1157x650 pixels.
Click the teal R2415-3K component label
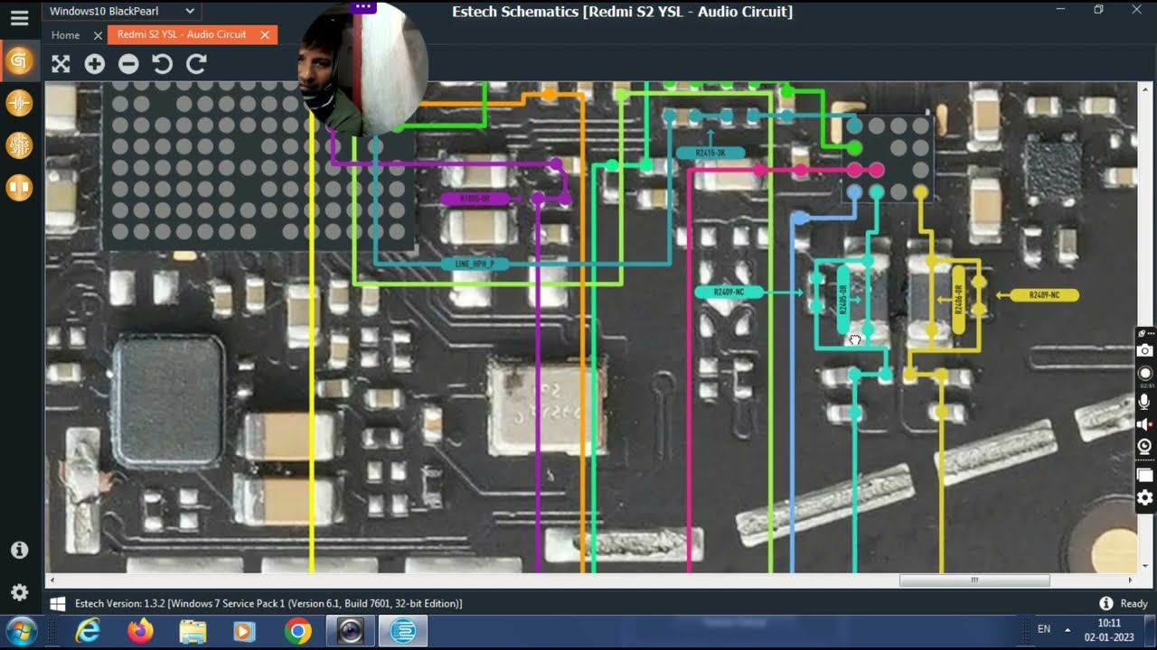710,153
